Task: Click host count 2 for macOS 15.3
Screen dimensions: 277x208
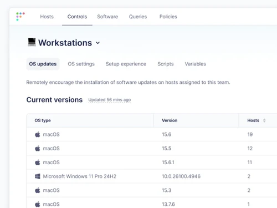Action: coord(249,190)
